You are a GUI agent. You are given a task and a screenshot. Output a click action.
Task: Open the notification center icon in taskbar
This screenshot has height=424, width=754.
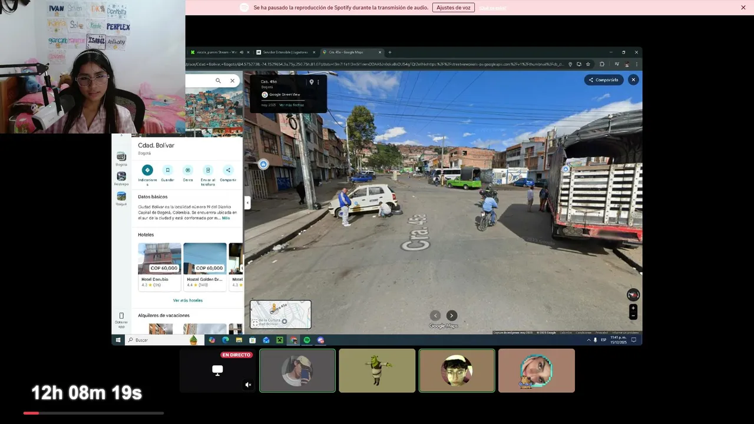click(x=634, y=340)
